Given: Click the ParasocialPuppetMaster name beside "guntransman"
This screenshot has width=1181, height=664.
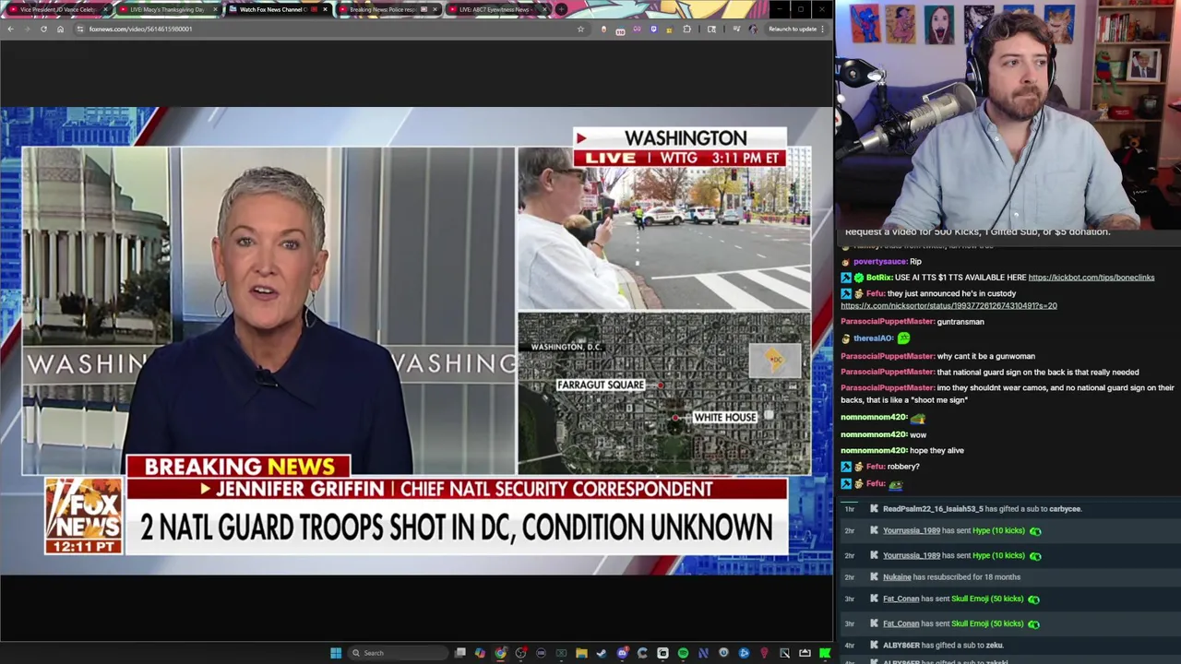Looking at the screenshot, I should point(888,322).
